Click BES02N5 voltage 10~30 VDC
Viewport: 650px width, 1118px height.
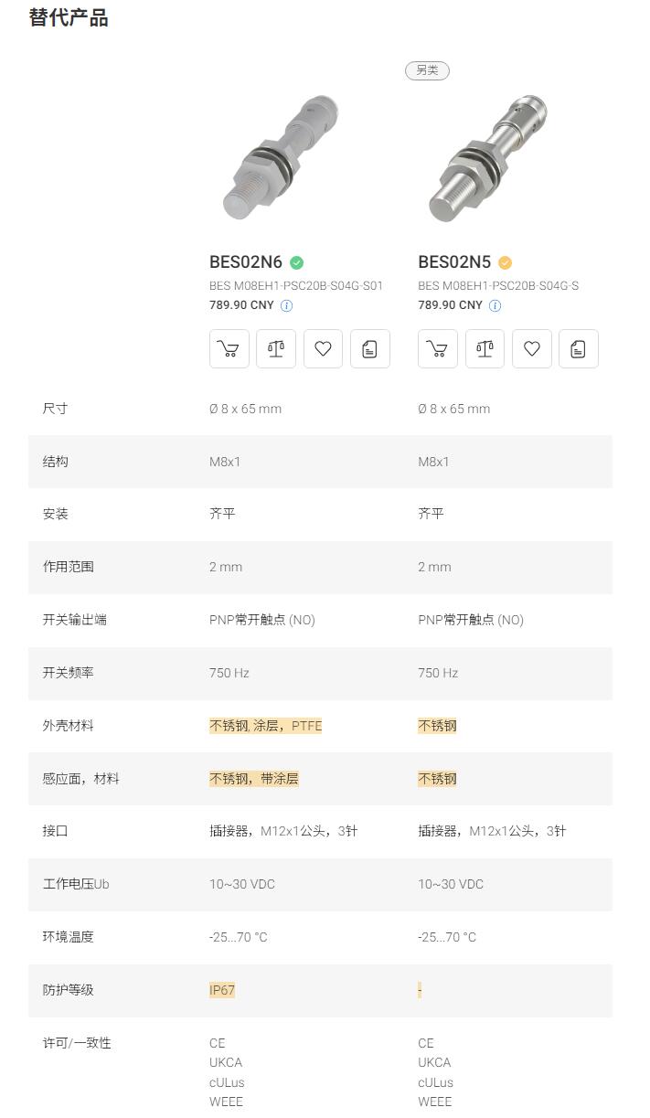451,884
